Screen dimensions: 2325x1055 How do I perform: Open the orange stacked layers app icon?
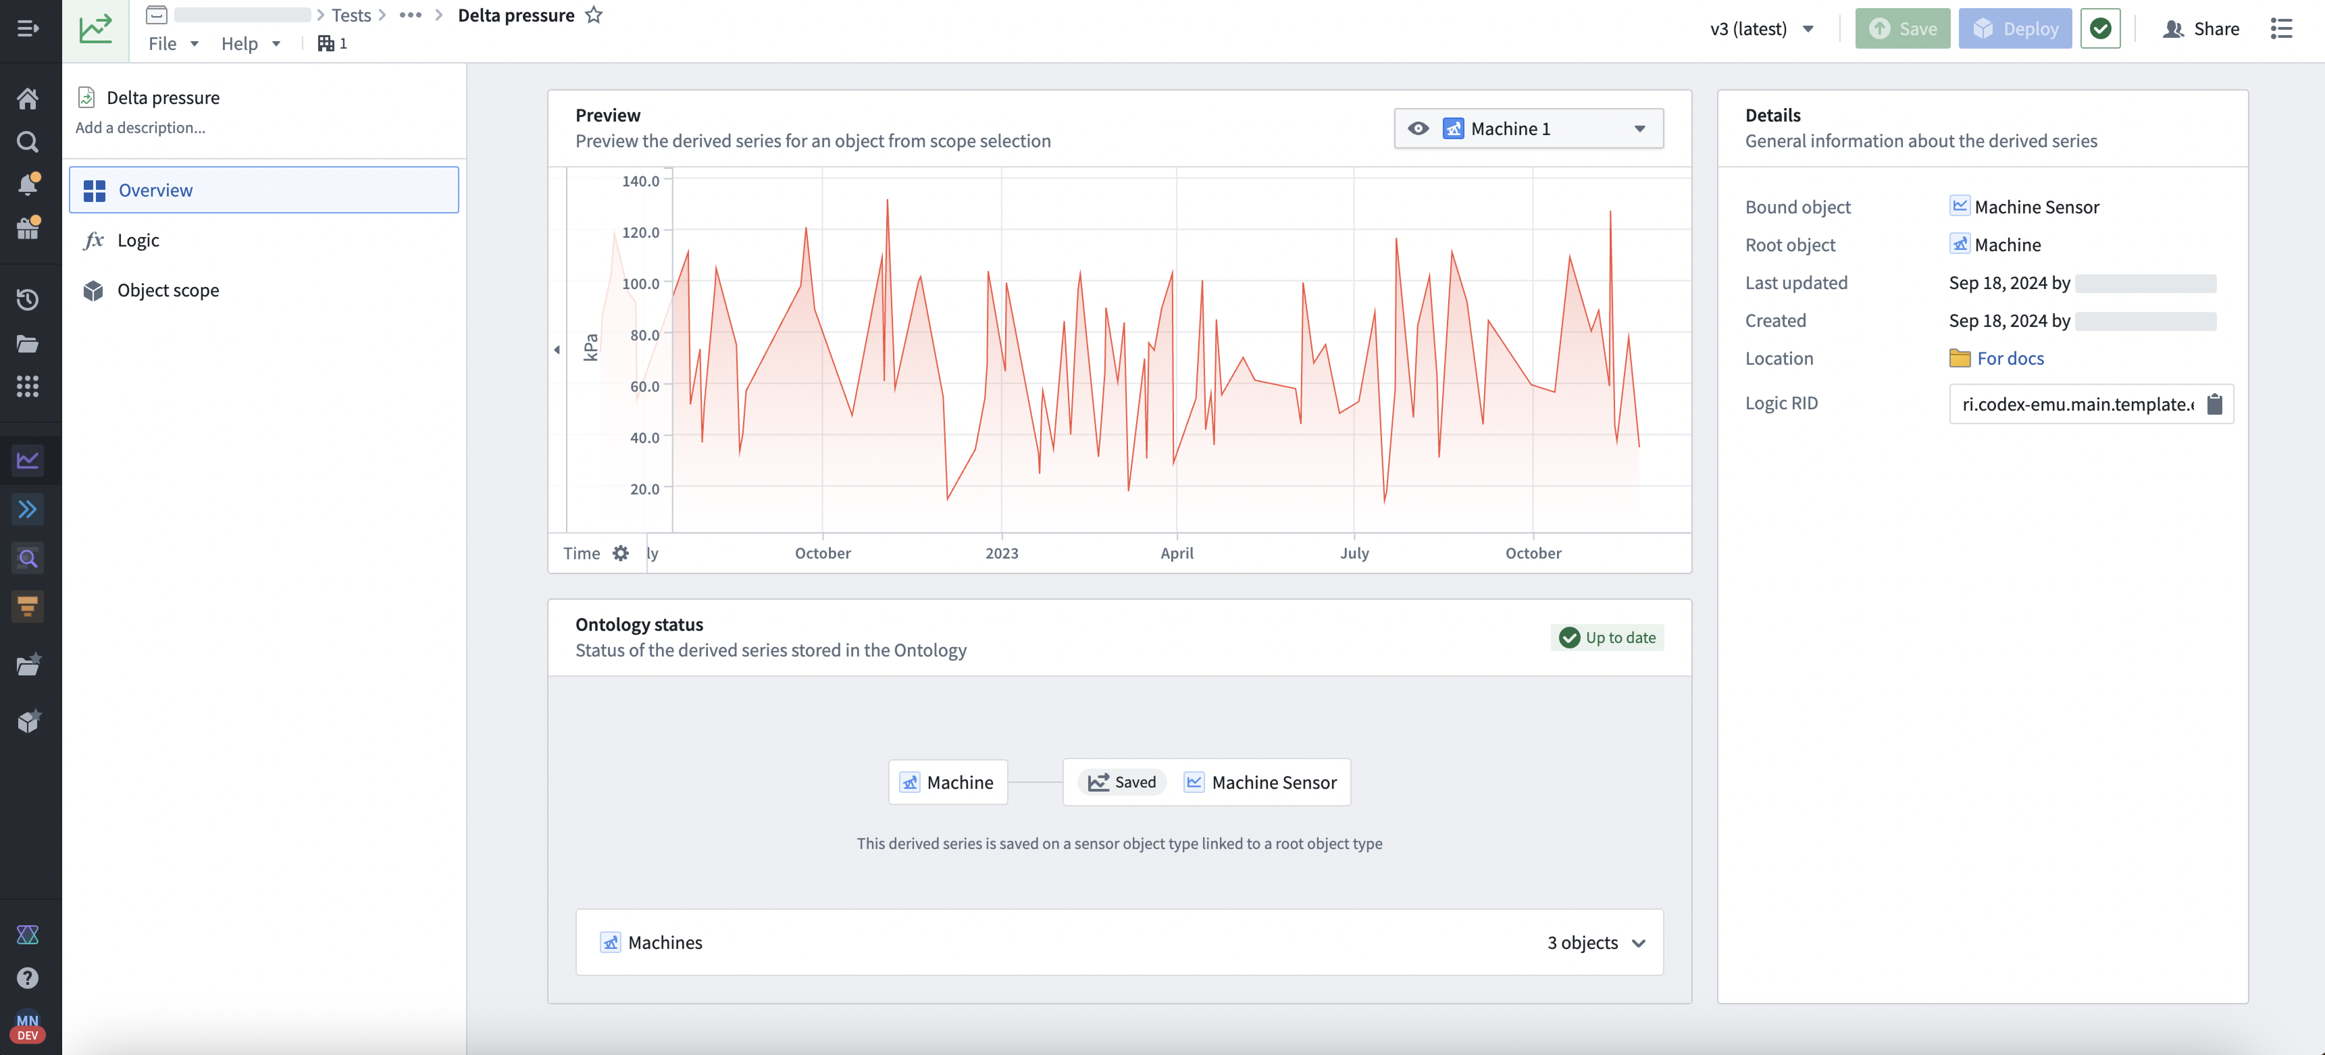(x=28, y=608)
